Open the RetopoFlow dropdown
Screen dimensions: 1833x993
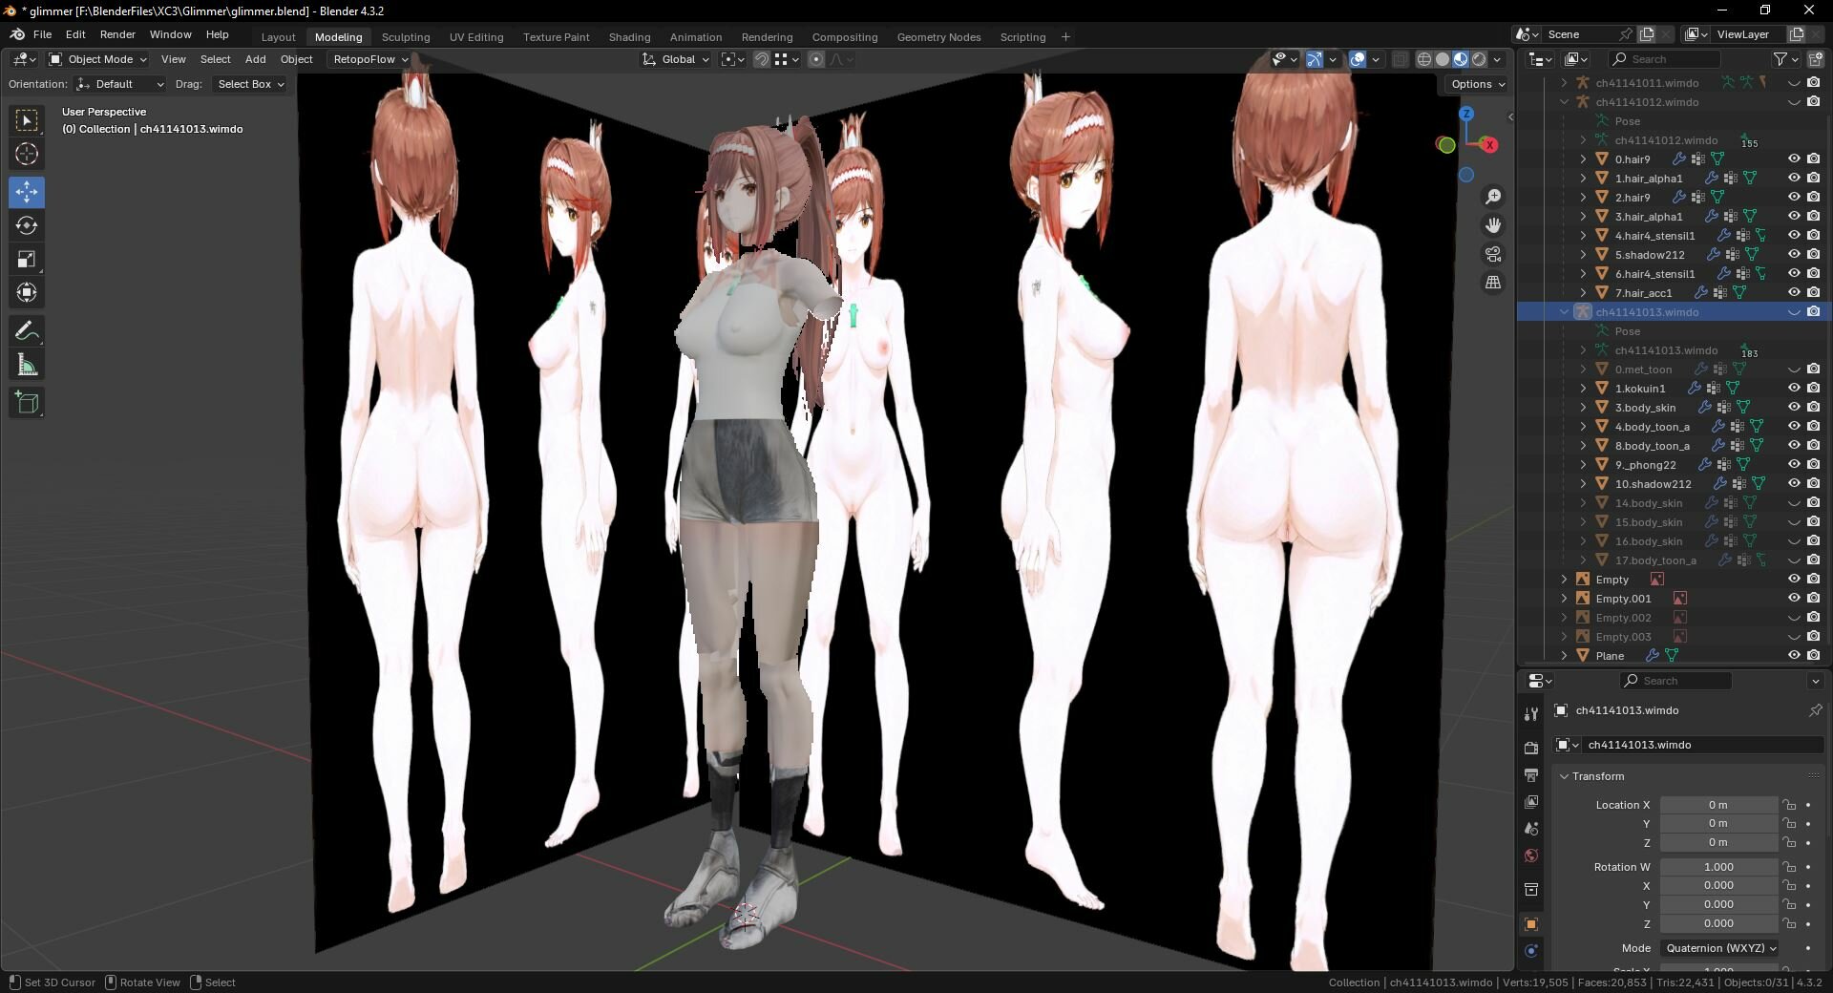(369, 59)
